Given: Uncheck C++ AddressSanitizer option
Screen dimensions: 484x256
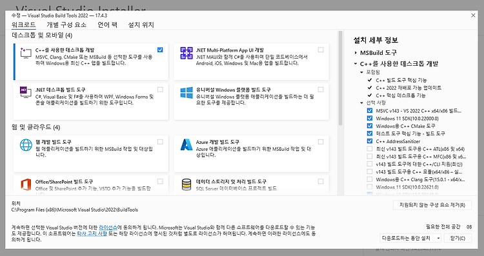Looking at the screenshot, I should point(370,141).
